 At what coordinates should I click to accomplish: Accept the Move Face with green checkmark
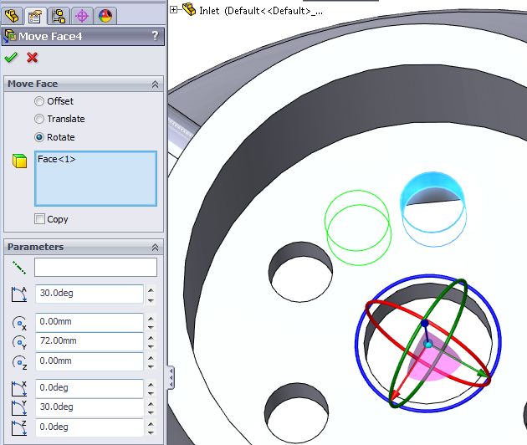pyautogui.click(x=11, y=57)
